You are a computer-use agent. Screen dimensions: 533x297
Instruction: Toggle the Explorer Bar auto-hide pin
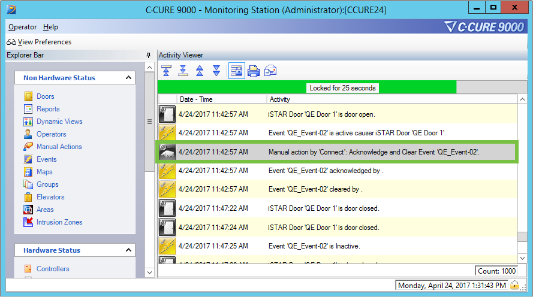[149, 55]
